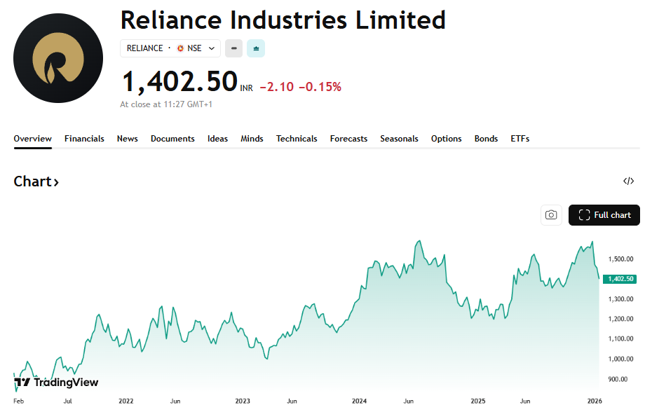Click the Reliance Industries Limited title
Screen dimensions: 645x412
coord(283,20)
